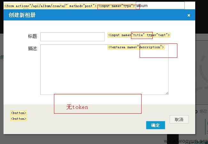Click the 取消 cancel button
This screenshot has width=208, height=144.
pyautogui.click(x=179, y=119)
